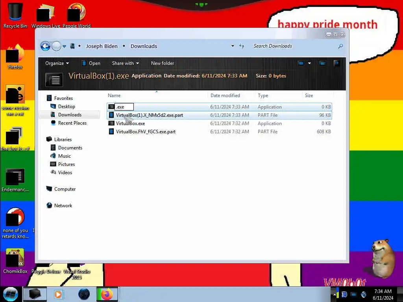The height and width of the screenshot is (302, 403).
Task: Click the Peggle World desktop icon
Action: click(76, 15)
